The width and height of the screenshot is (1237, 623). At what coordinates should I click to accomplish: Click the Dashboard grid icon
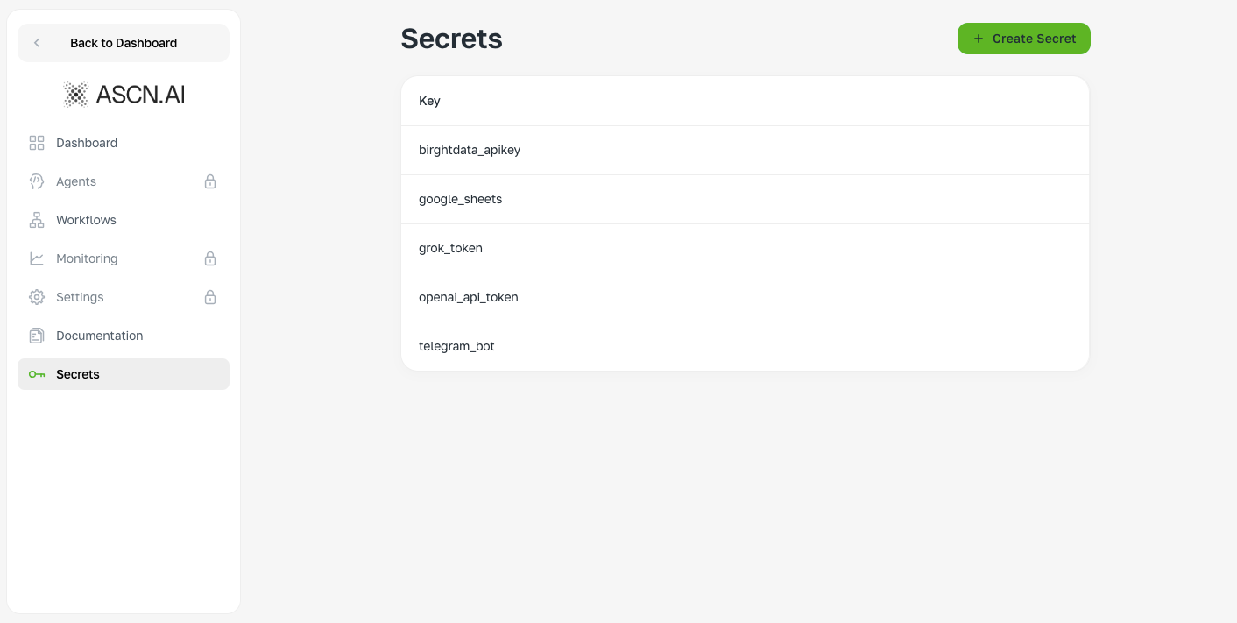[x=37, y=143]
